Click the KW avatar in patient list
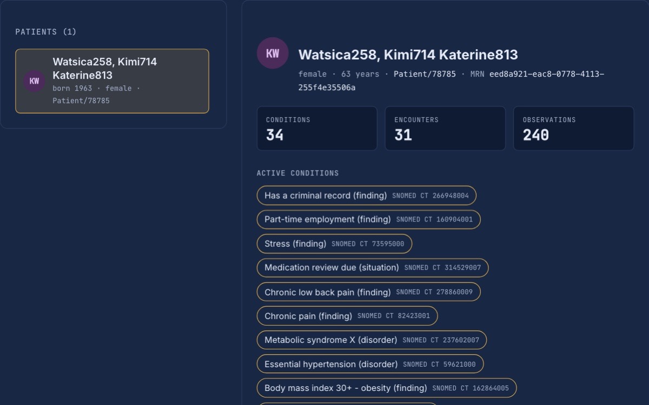 coord(34,81)
